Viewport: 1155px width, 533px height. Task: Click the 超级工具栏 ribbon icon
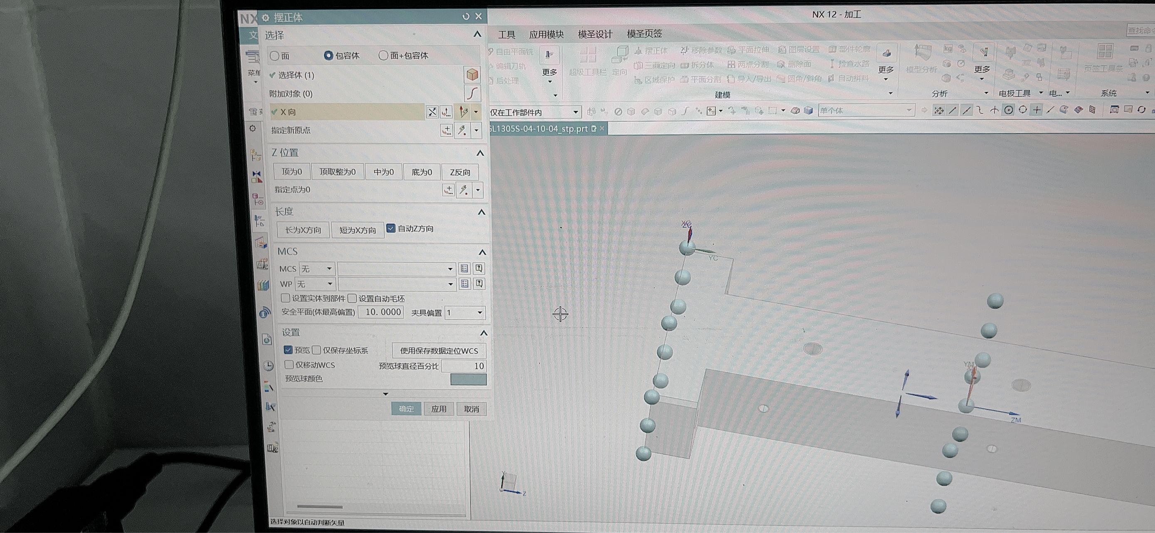(587, 61)
